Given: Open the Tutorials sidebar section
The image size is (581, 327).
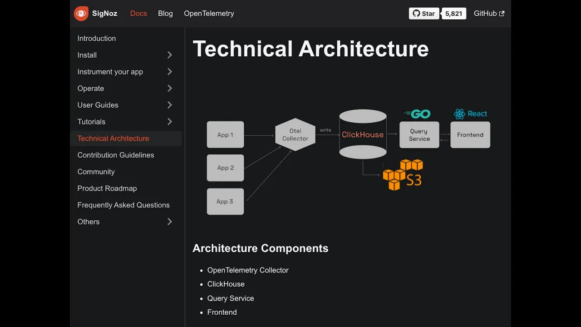Looking at the screenshot, I should [91, 122].
